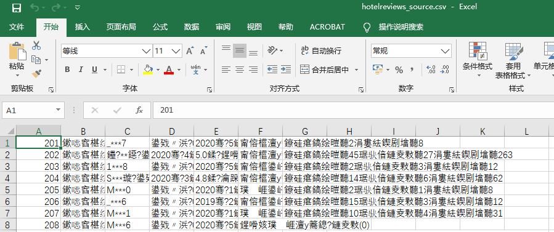554x232 pixels.
Task: Toggle Italic formatting
Action: (81, 70)
